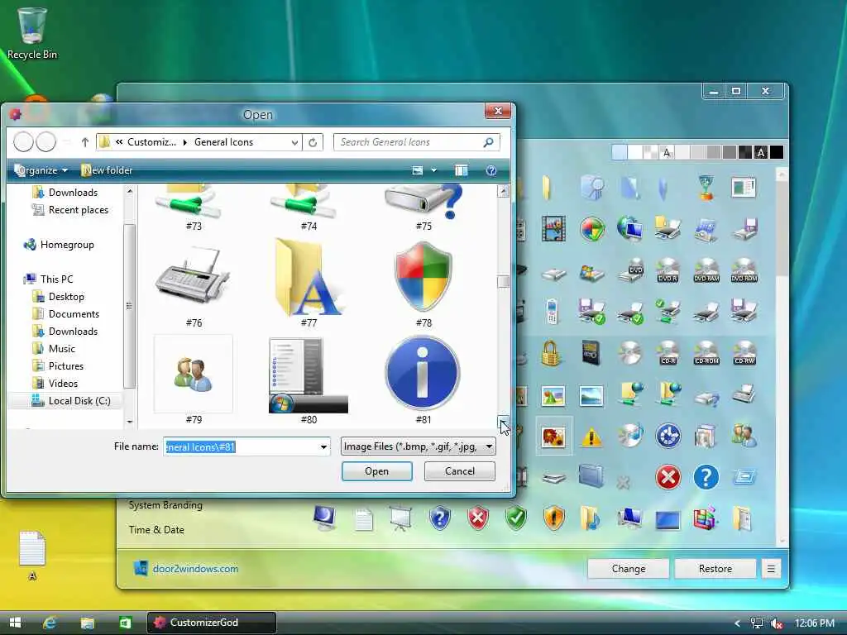Screen dimensions: 847x635
Task: Open Internet Explorer from taskbar
Action: [50, 623]
